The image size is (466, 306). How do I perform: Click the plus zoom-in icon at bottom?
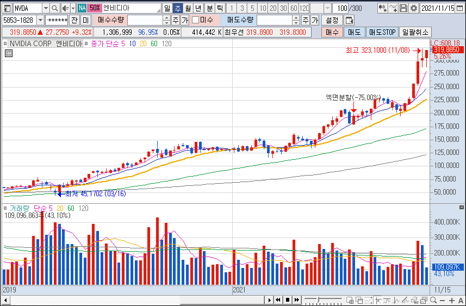[x=452, y=300]
